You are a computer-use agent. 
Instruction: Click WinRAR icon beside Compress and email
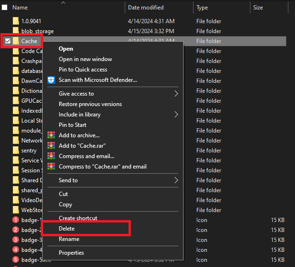[51, 156]
